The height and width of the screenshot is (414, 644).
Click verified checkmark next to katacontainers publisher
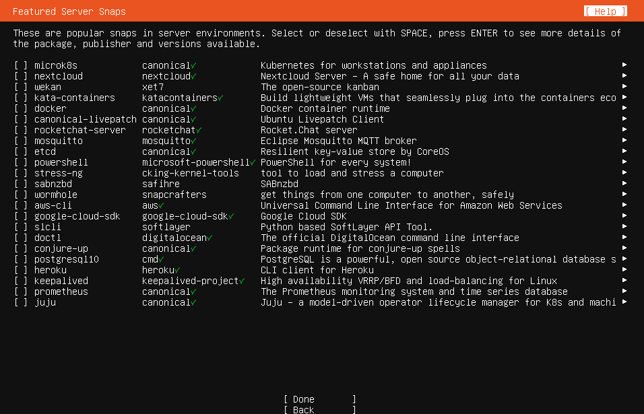pyautogui.click(x=220, y=98)
